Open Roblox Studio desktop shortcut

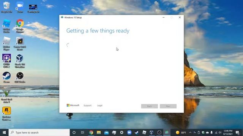point(6,26)
